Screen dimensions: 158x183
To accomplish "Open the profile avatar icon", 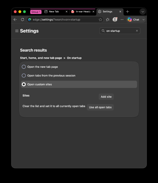I will [115, 19].
